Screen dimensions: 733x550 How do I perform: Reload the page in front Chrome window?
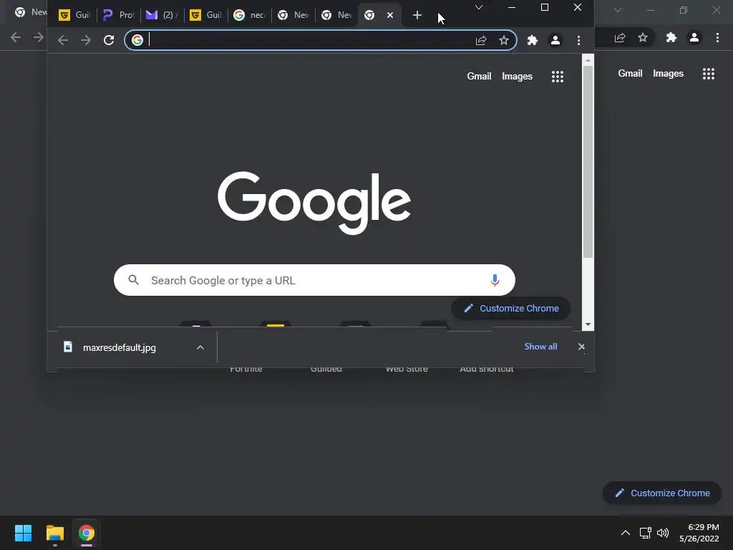coord(109,40)
